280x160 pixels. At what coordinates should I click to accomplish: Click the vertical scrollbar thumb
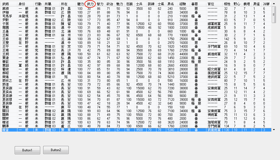(x=273, y=12)
